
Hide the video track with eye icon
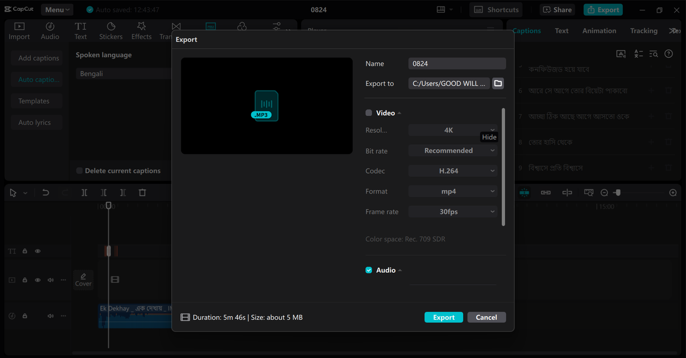coord(38,280)
